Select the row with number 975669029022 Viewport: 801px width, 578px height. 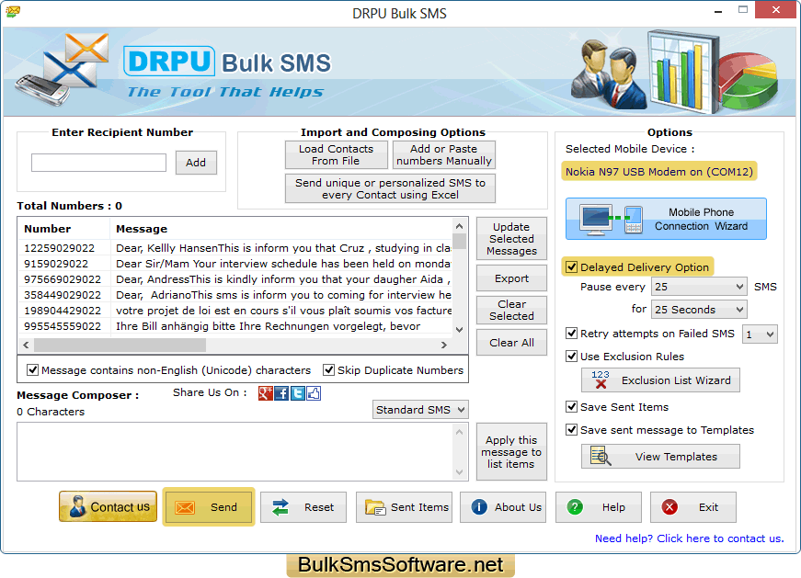click(235, 279)
